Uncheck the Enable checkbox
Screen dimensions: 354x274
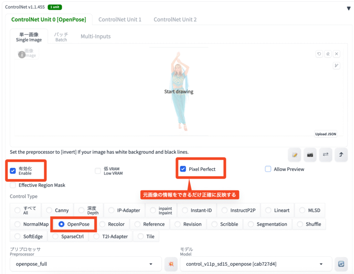(13, 171)
